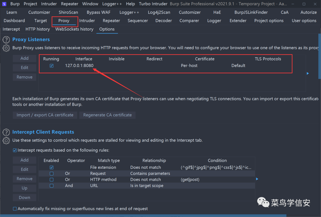Open the Project menu

30,4
